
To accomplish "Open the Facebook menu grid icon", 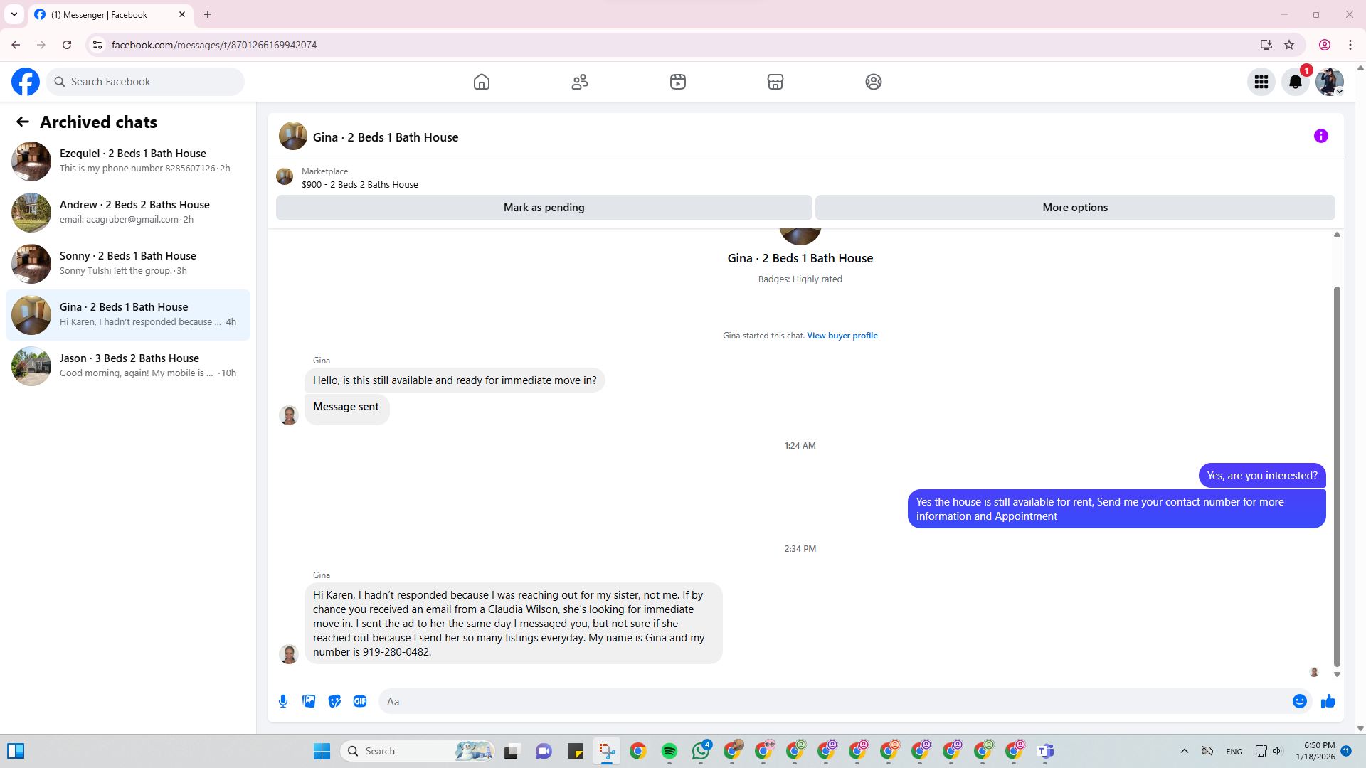I will point(1261,82).
